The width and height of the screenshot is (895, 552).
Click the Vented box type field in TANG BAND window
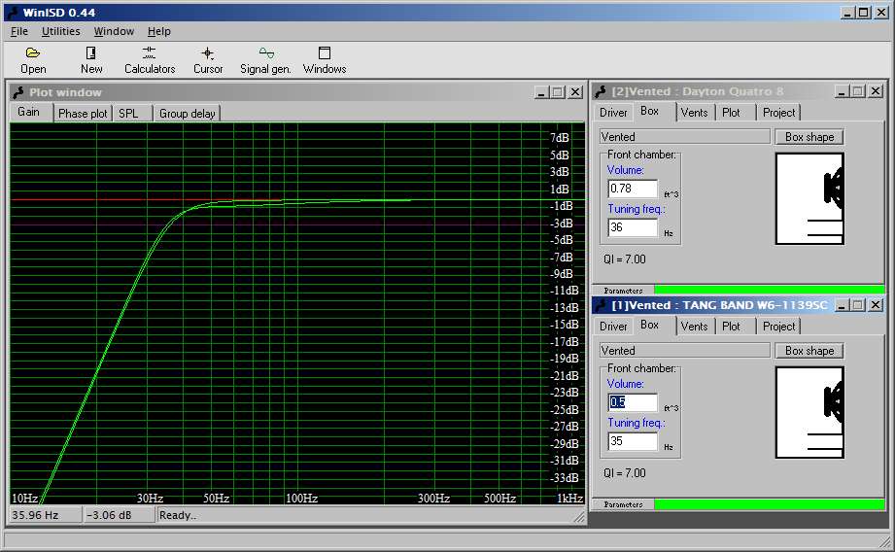(684, 351)
